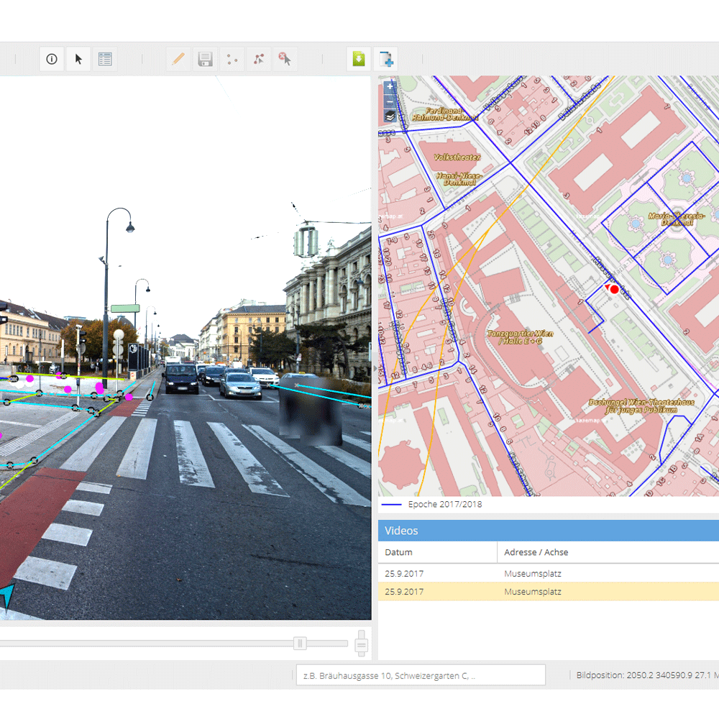Click the floppy disk save icon
Screen dimensions: 719x719
point(205,59)
